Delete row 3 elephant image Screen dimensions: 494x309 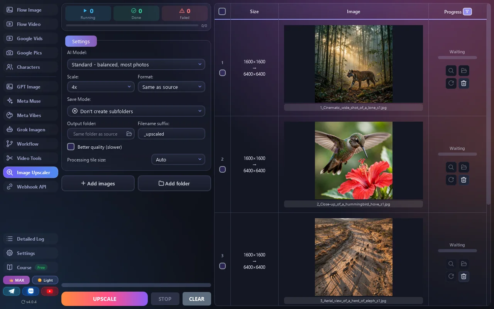[464, 276]
